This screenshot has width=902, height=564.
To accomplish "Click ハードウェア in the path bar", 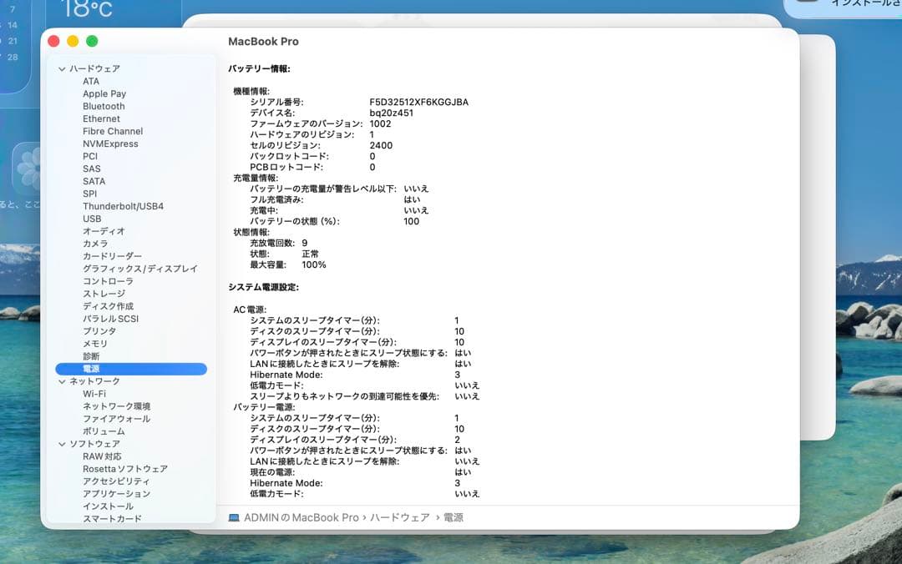I will click(x=400, y=518).
